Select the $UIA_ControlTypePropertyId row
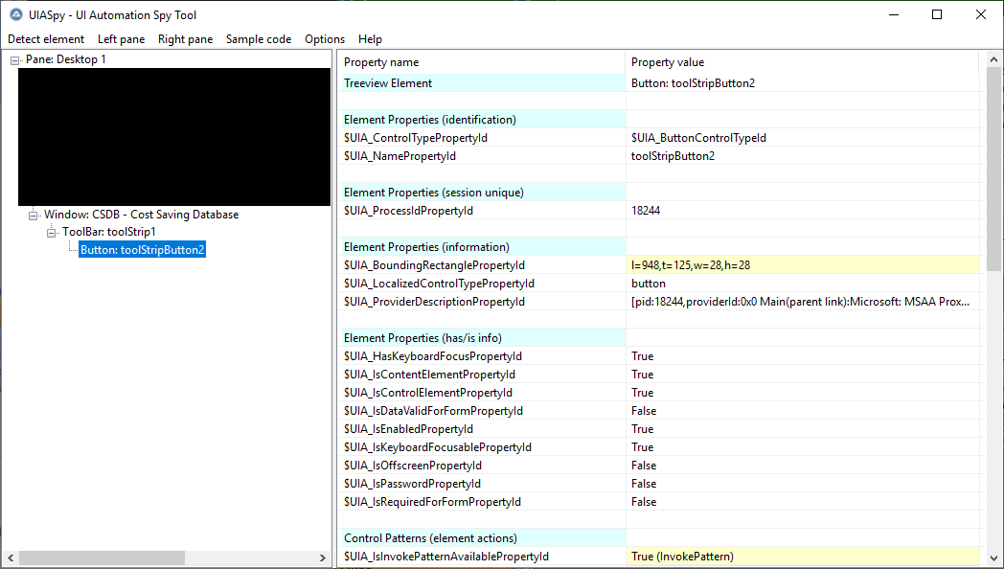This screenshot has height=569, width=1004. (659, 138)
